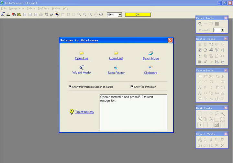Click the Tip of the Day link
The height and width of the screenshot is (163, 233).
84,112
